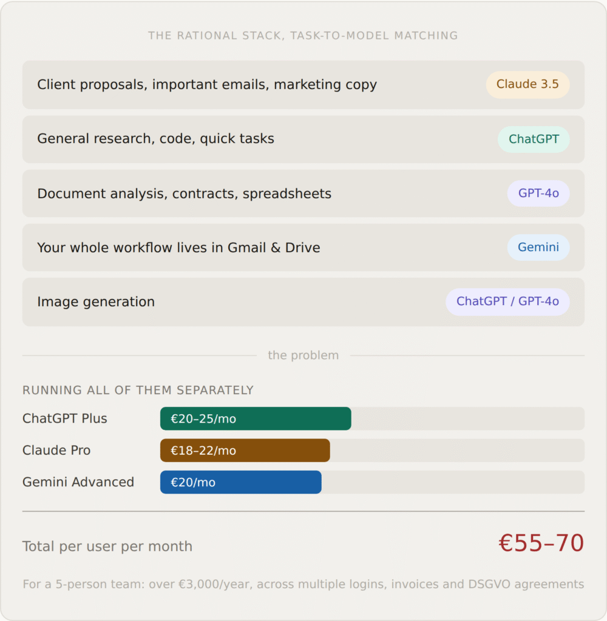Image resolution: width=607 pixels, height=621 pixels.
Task: Click the Claude 3.5 badge
Action: pyautogui.click(x=527, y=84)
